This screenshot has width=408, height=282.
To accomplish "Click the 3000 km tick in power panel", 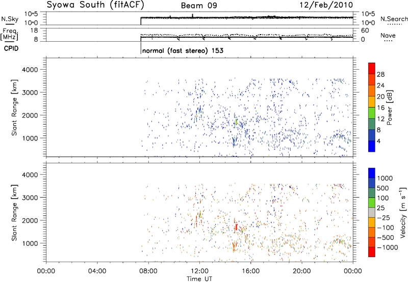I will coord(30,93).
